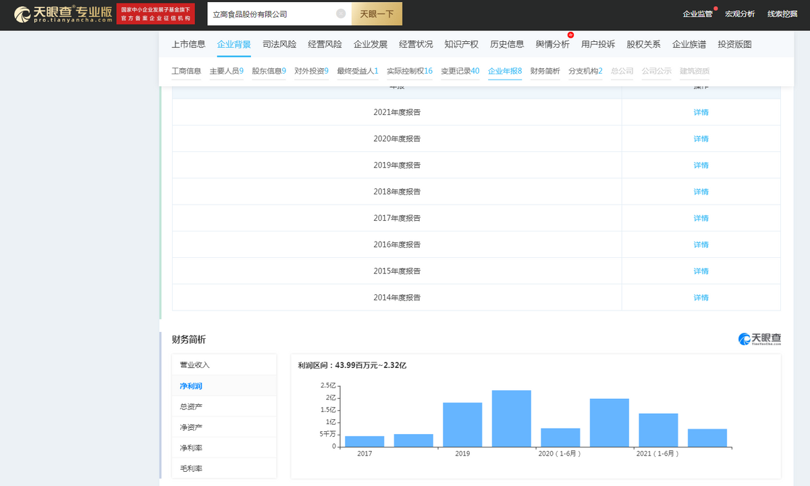Image resolution: width=810 pixels, height=486 pixels.
Task: Click the tallest bar in the profit chart
Action: point(511,418)
